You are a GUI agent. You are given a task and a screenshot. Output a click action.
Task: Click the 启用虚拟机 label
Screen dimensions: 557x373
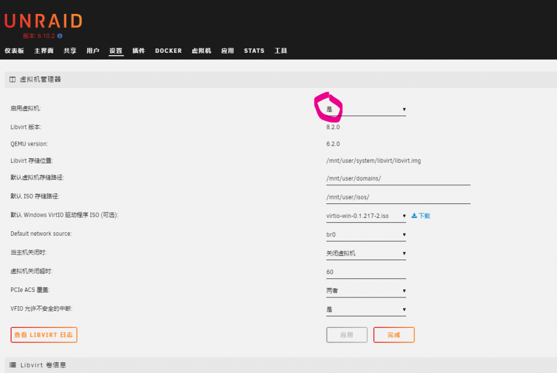[x=26, y=108]
